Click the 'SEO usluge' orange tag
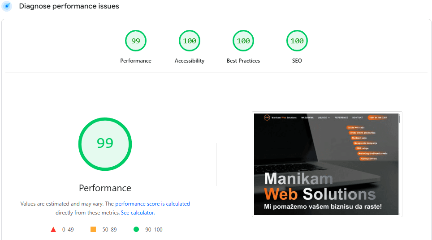The image size is (432, 240). point(362,148)
